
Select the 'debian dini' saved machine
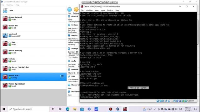click(x=33, y=27)
